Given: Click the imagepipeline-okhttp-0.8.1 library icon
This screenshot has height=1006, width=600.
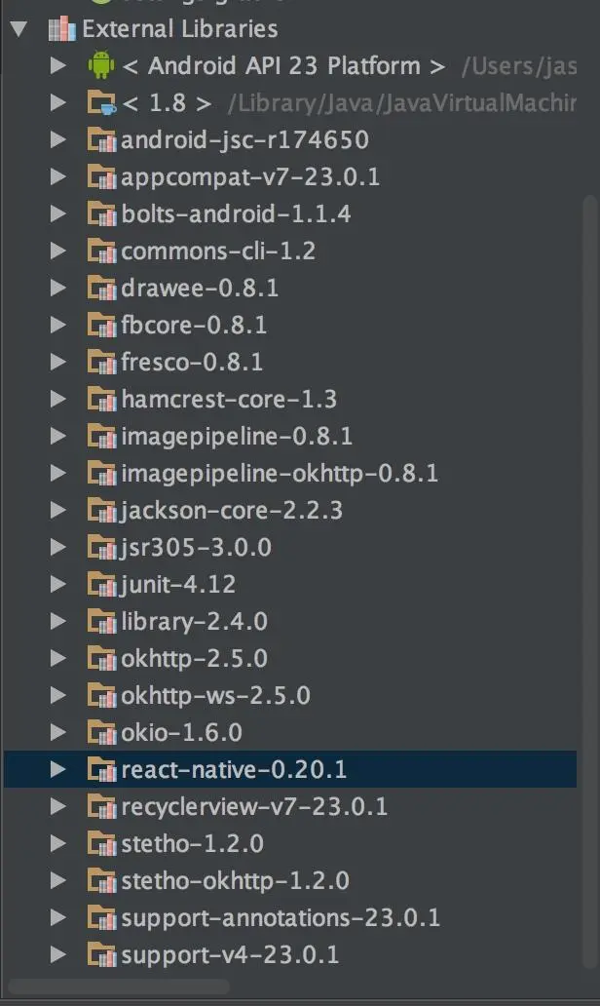Looking at the screenshot, I should tap(101, 474).
